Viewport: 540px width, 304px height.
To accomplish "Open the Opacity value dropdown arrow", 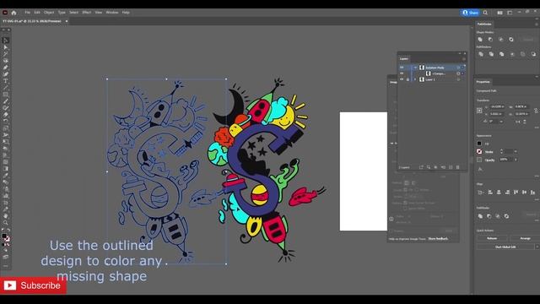I will click(x=516, y=160).
